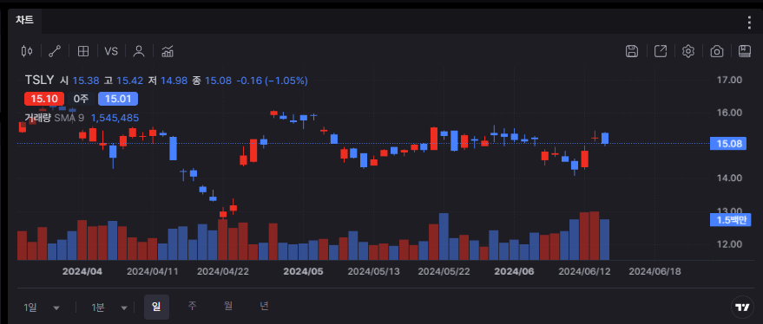Click the 2024/06 date axis label
This screenshot has width=763, height=324.
coord(515,271)
